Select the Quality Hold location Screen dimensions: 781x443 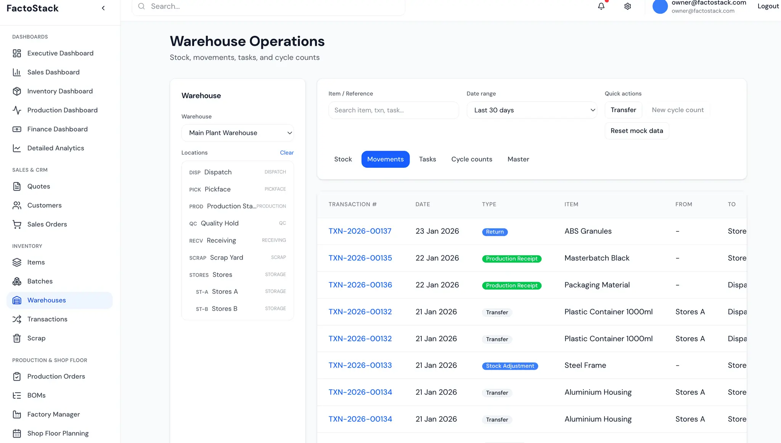pos(238,223)
